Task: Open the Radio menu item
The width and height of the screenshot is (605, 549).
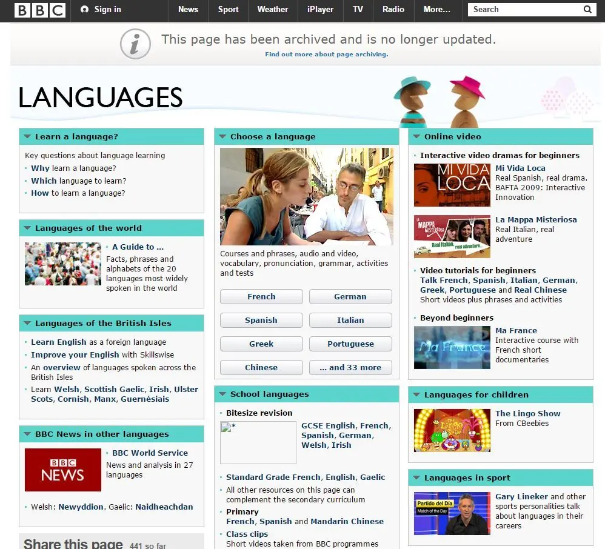Action: point(393,9)
